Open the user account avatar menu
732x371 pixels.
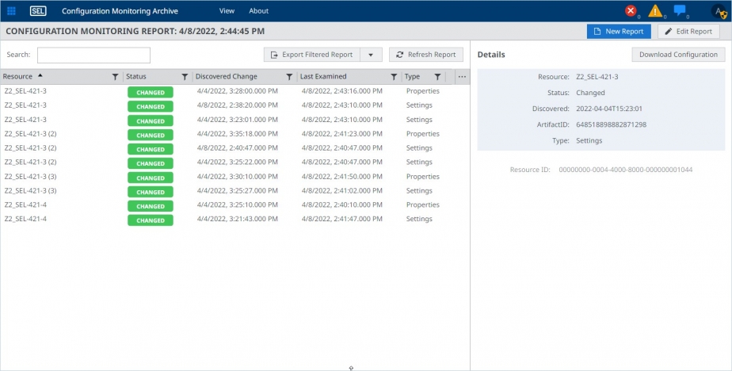click(x=718, y=11)
